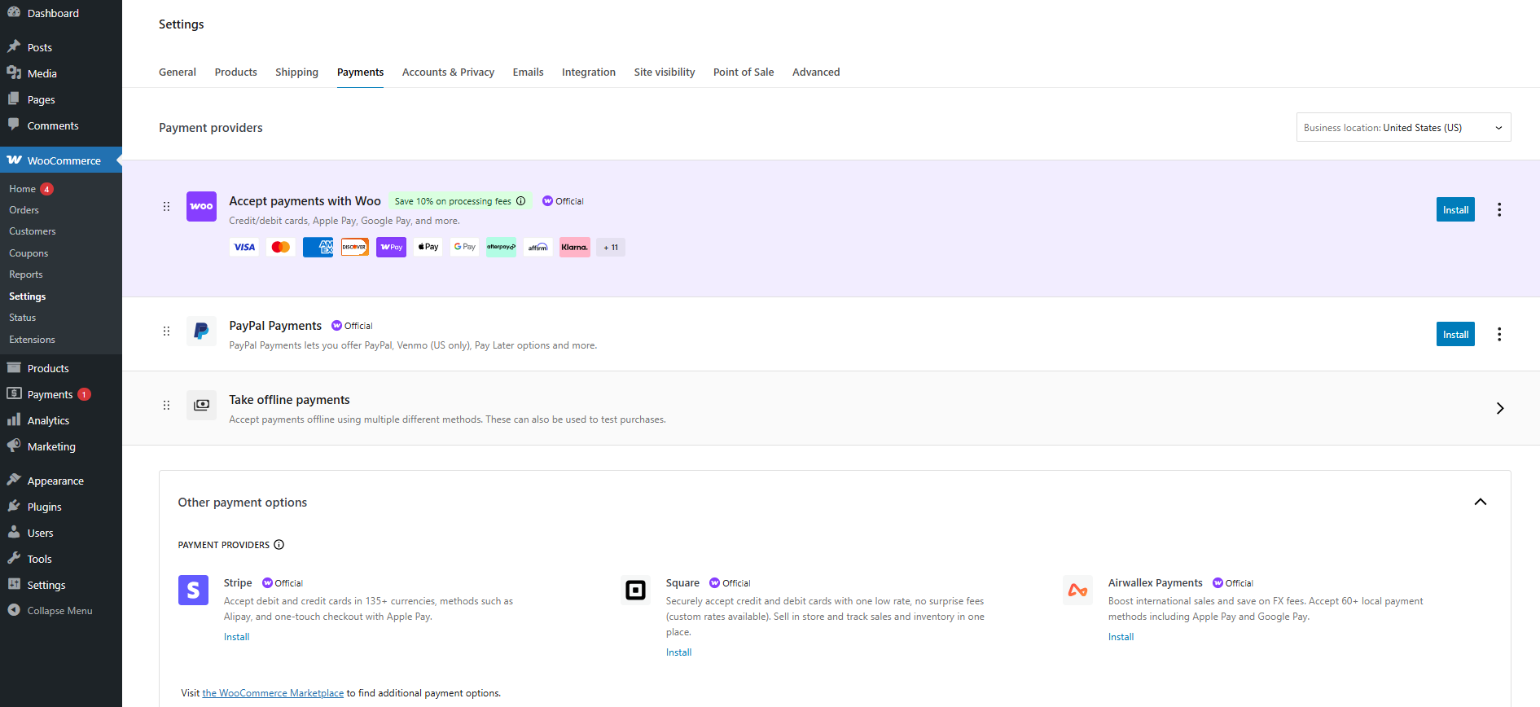Click the Posts pin icon
Viewport: 1540px width, 707px height.
point(14,46)
